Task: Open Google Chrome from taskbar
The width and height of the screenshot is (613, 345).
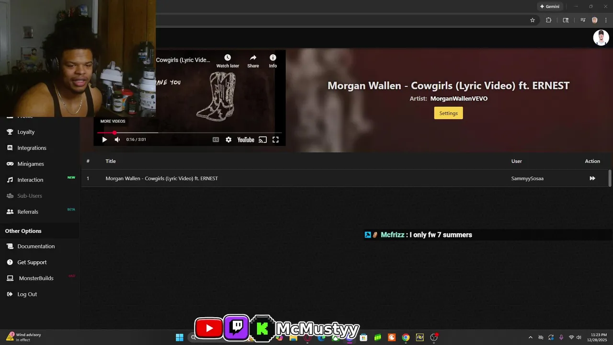Action: tap(406, 337)
